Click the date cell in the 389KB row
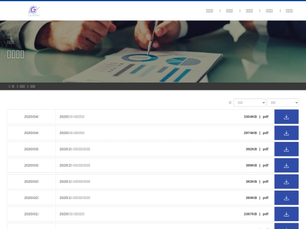 (32, 165)
